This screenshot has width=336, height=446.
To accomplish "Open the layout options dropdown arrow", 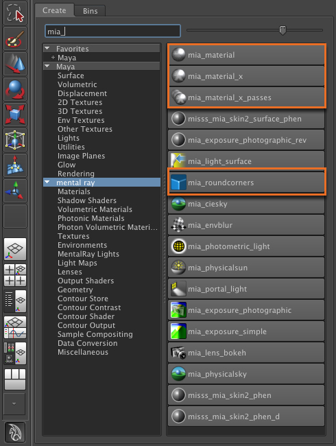I will coord(14,404).
